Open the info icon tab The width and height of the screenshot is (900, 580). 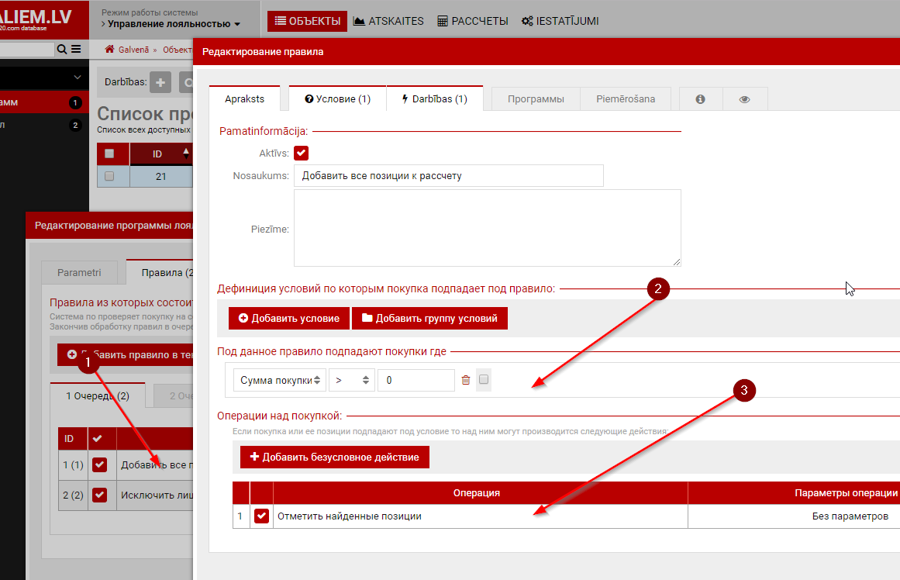tap(700, 99)
